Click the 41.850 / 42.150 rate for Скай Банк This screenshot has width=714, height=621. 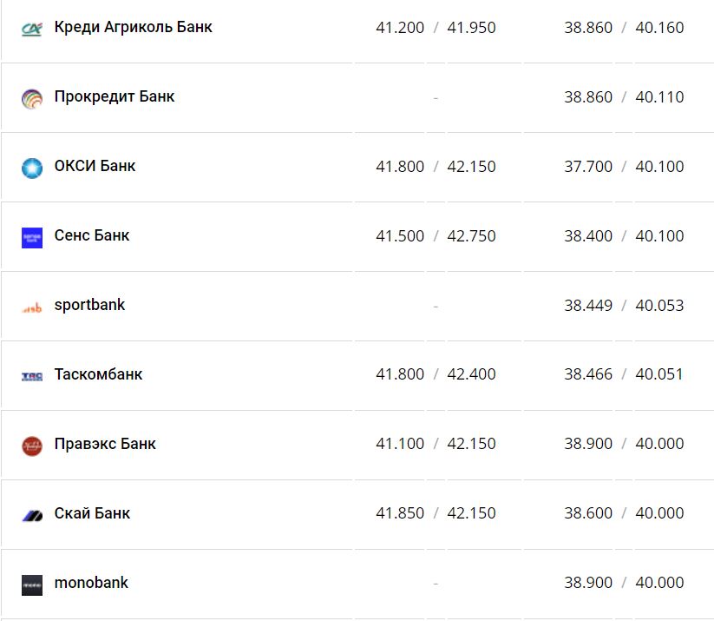436,513
